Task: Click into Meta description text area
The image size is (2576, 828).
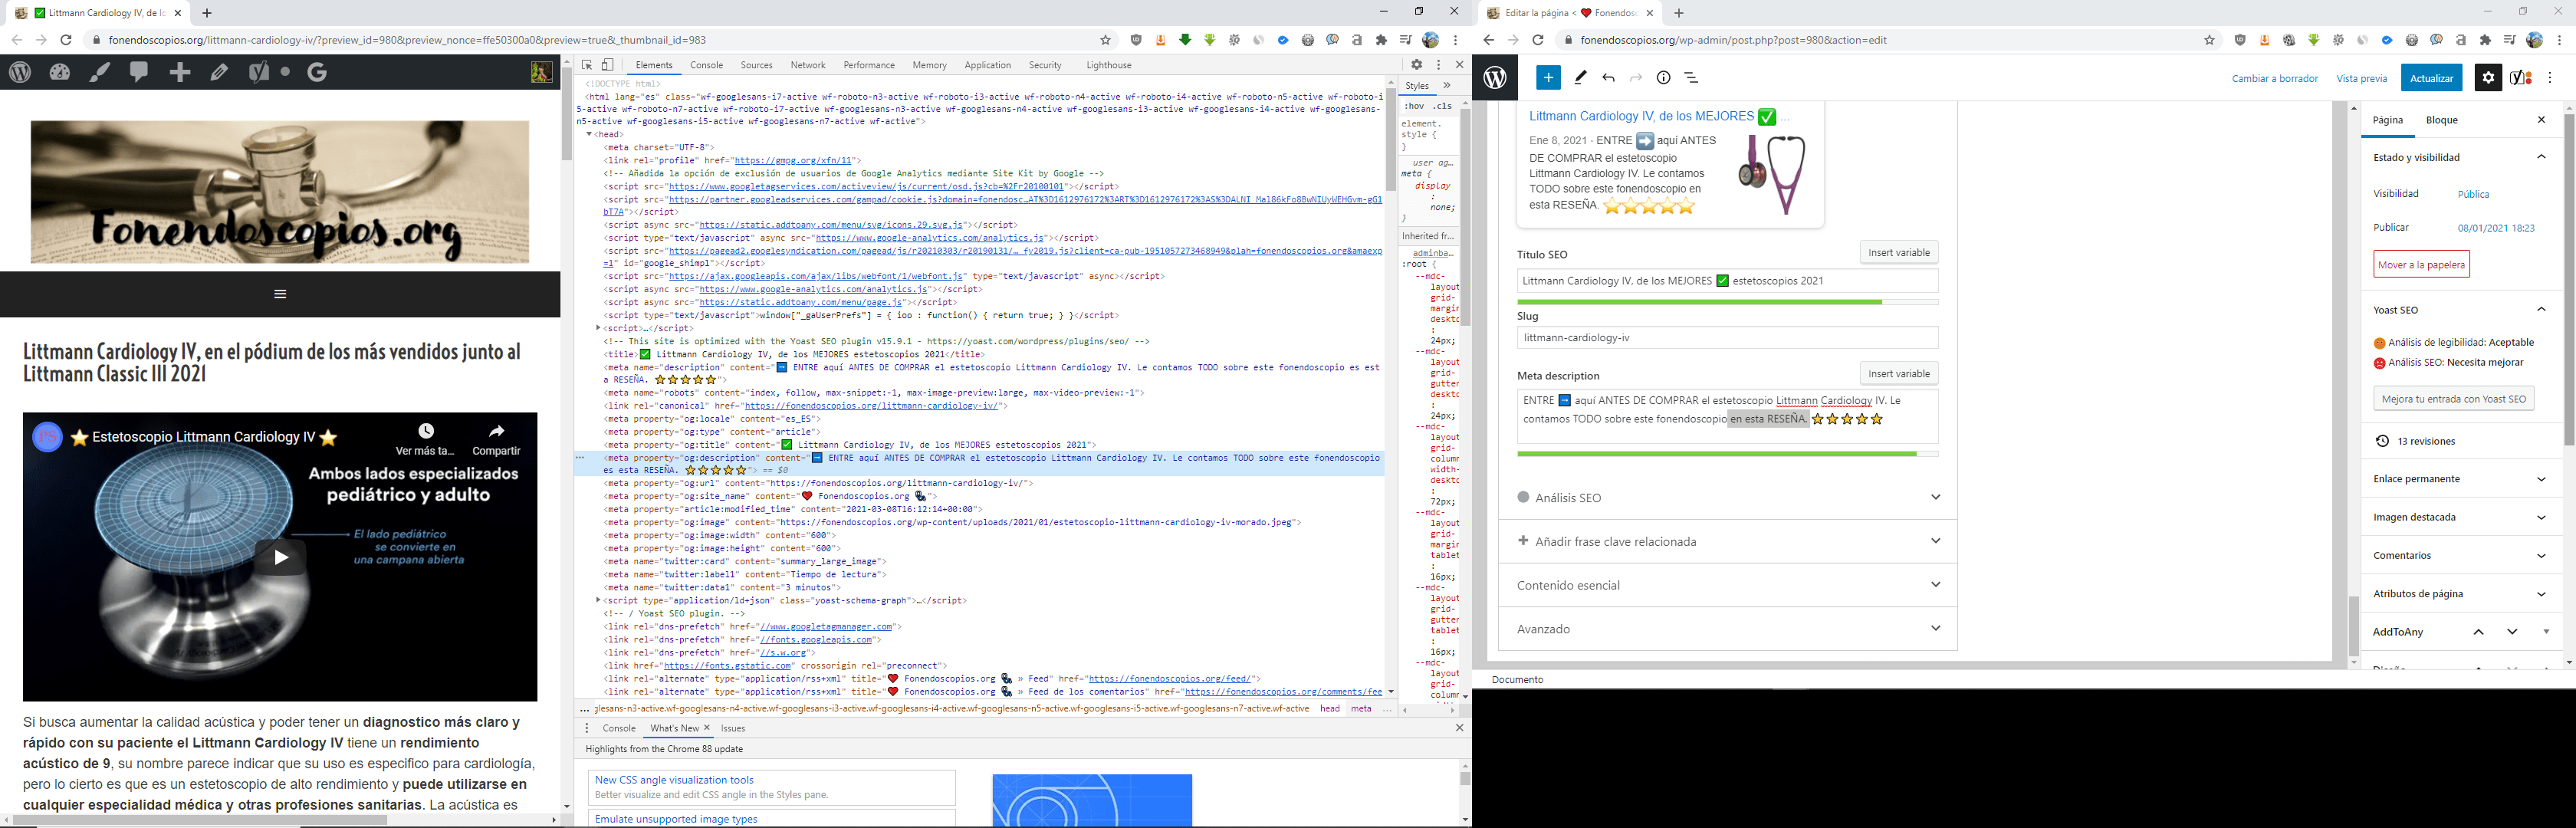Action: (x=1727, y=416)
